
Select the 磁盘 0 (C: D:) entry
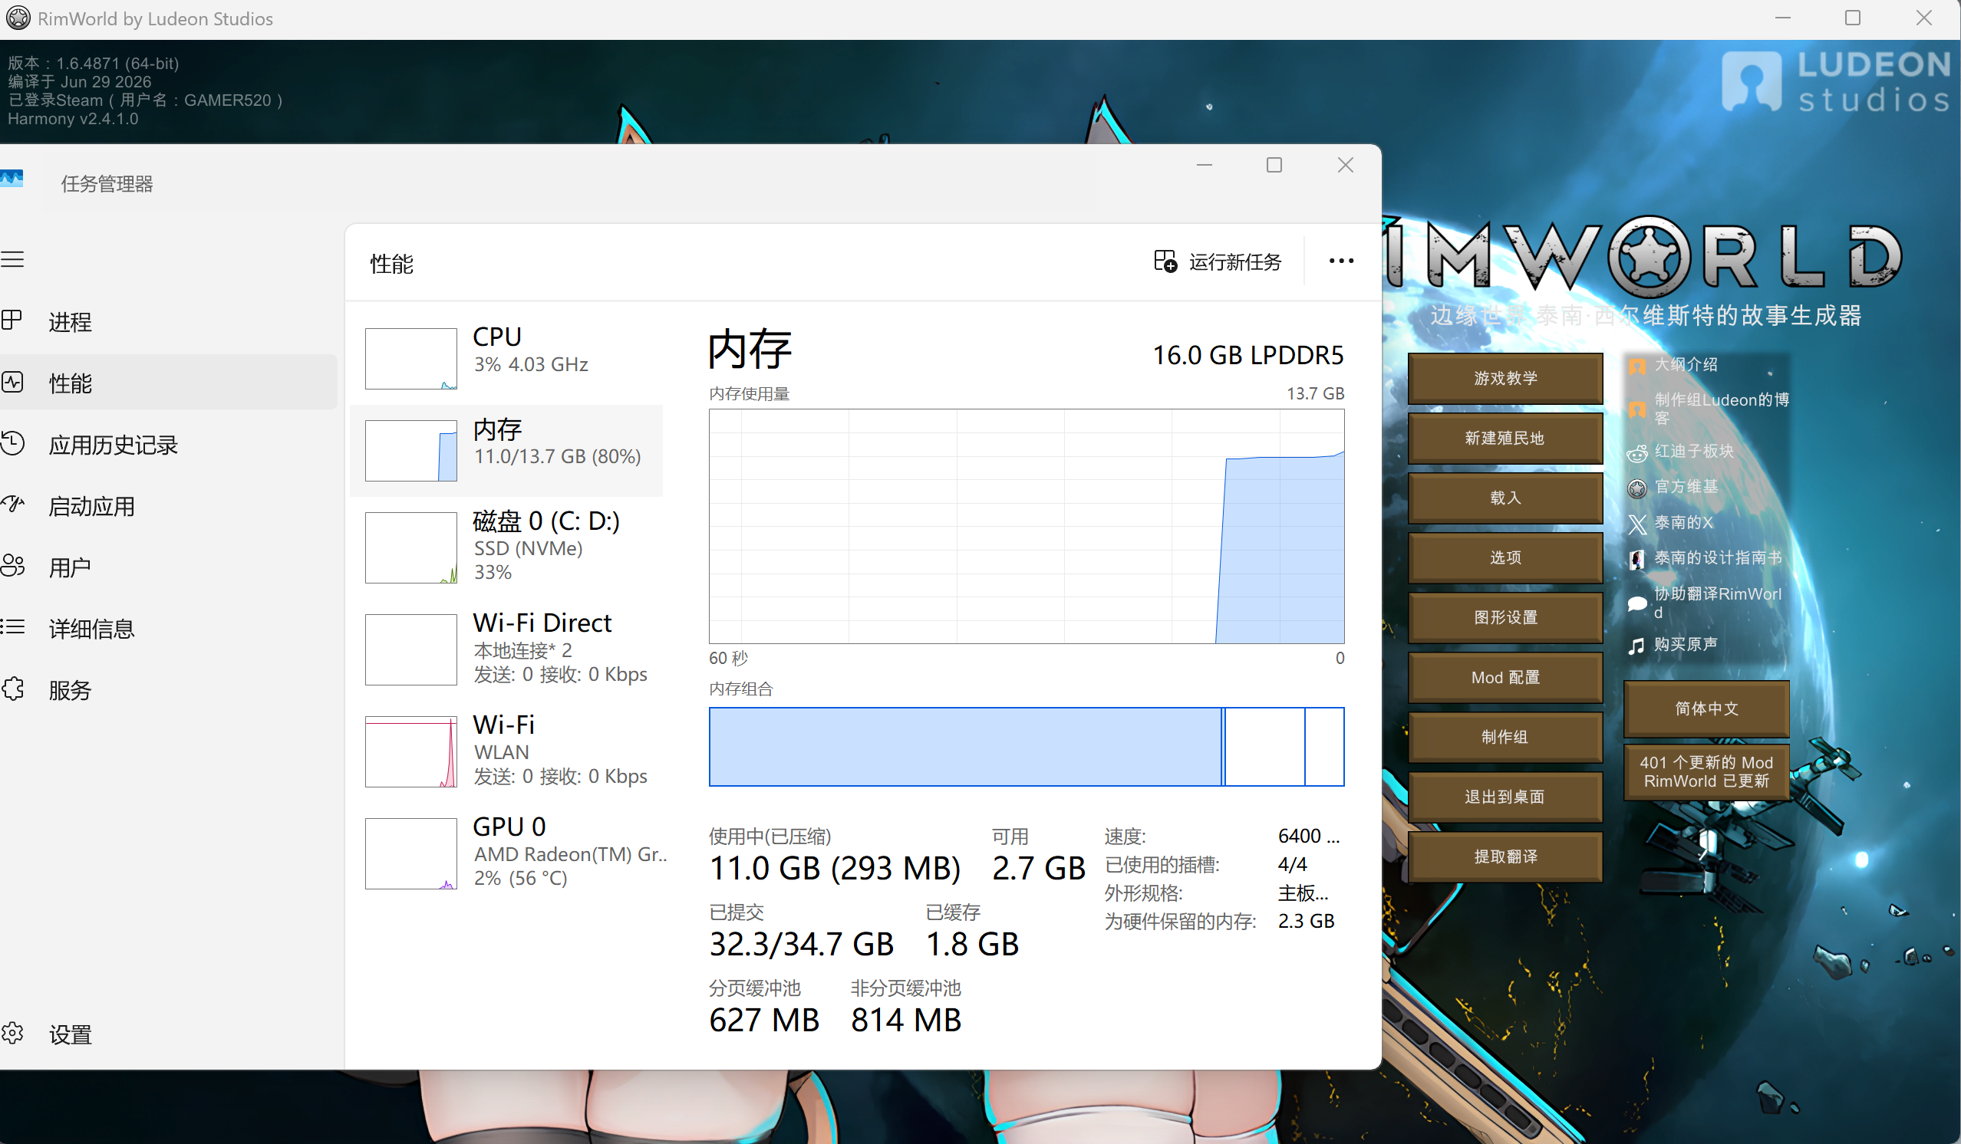click(506, 547)
